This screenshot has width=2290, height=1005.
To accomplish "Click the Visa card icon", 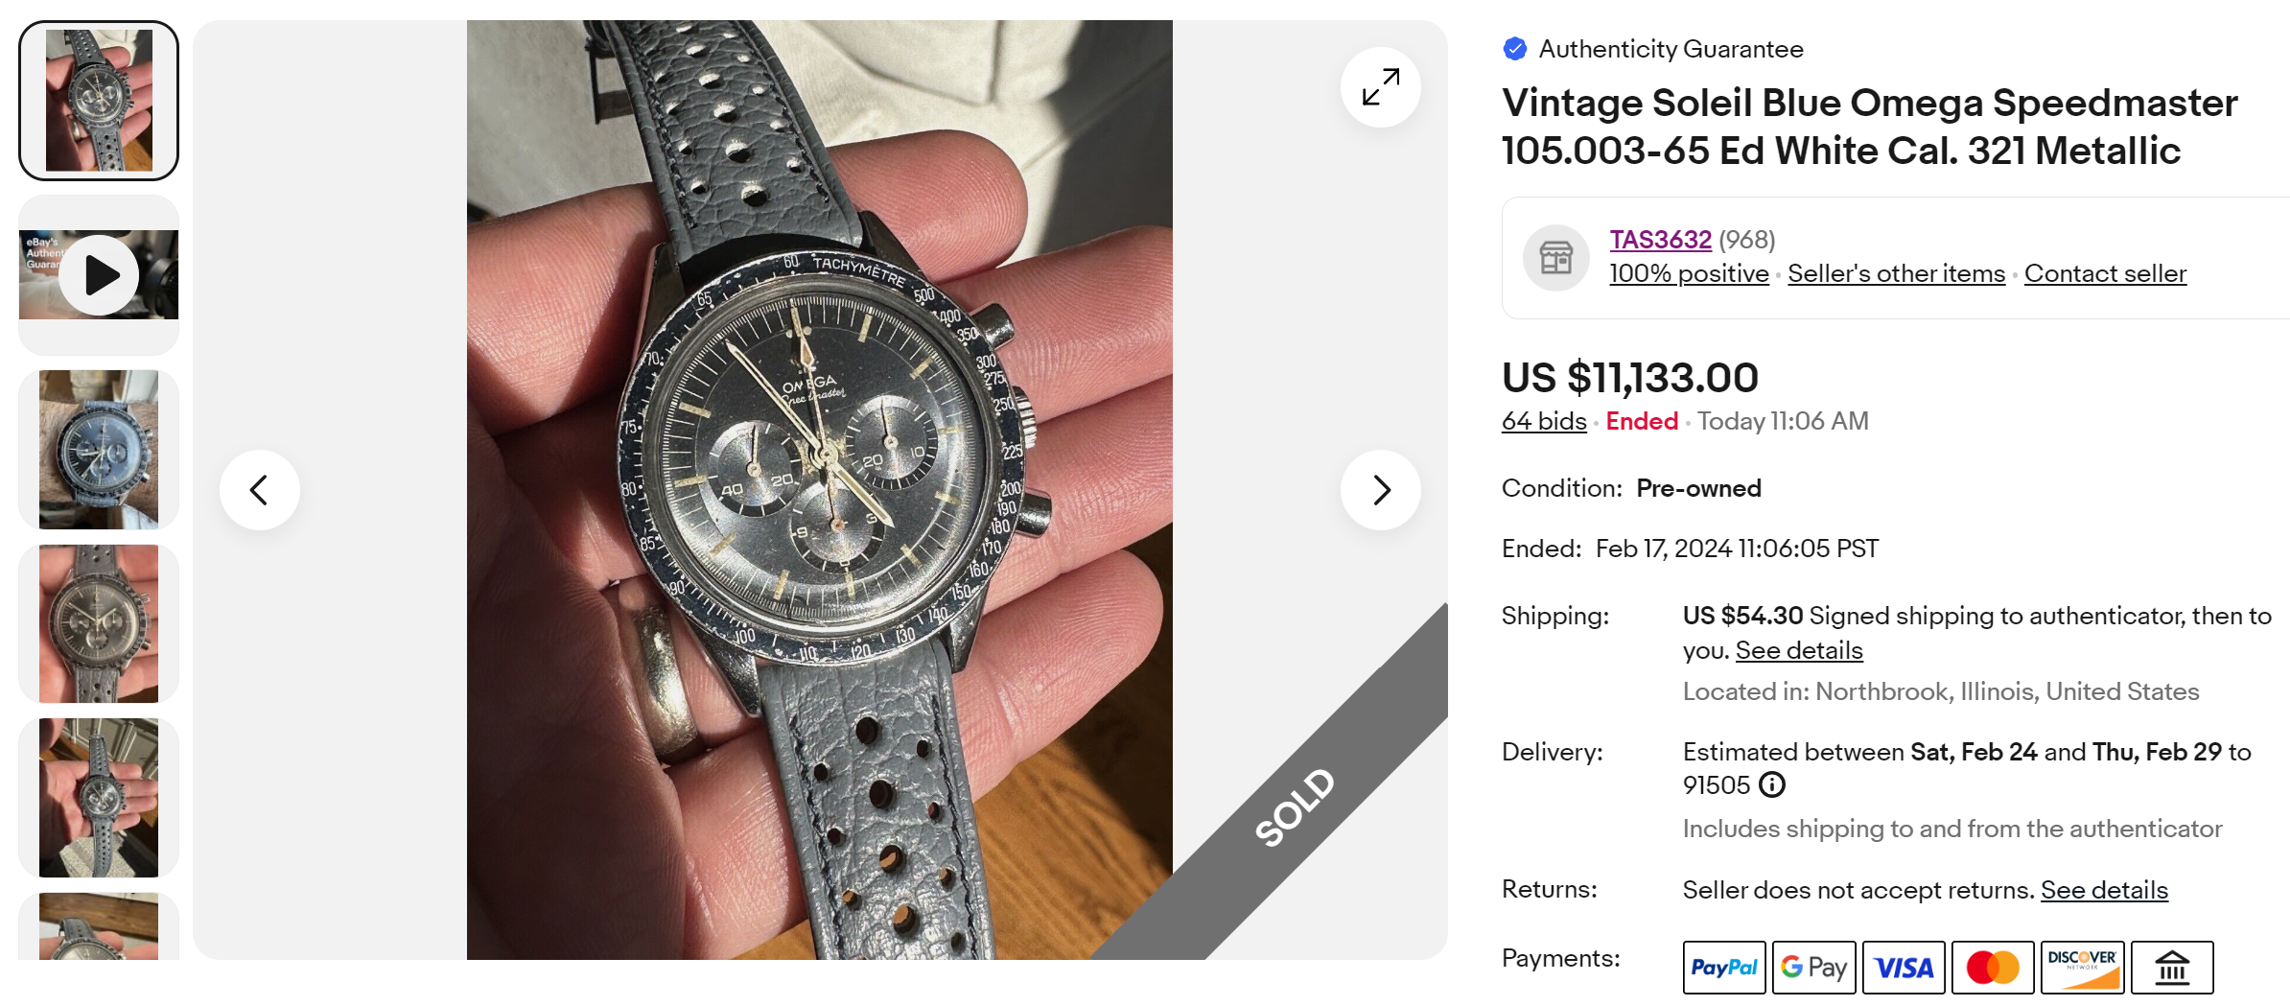I will point(1904,967).
